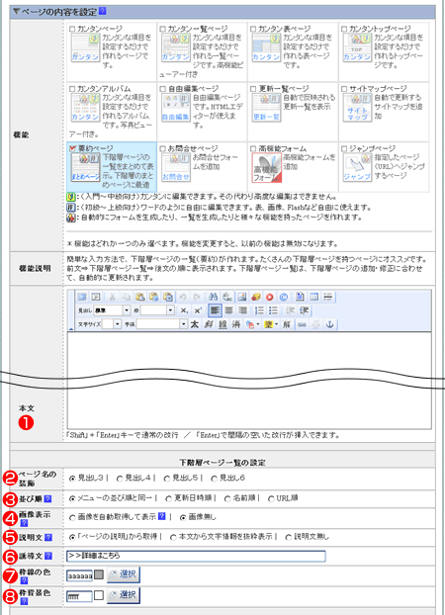Open help icon next to 誘導文

click(47, 556)
